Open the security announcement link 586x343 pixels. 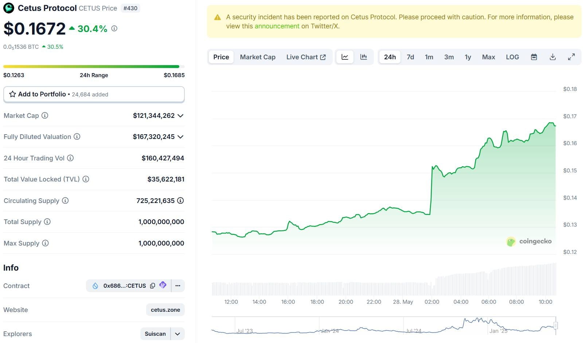pos(277,26)
